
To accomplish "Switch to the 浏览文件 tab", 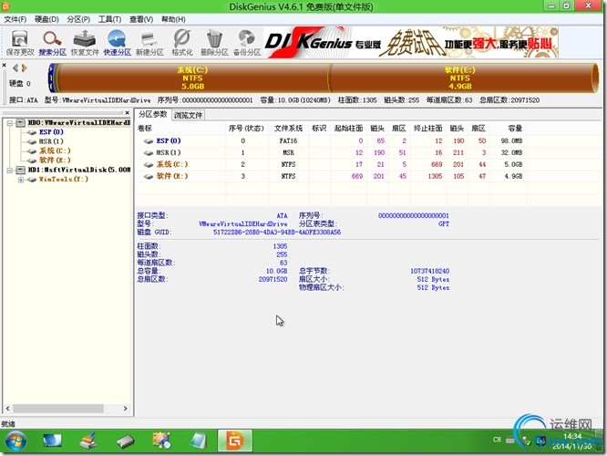I will [x=188, y=115].
